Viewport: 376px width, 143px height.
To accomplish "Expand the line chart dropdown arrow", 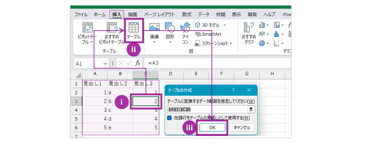I will pos(268,34).
